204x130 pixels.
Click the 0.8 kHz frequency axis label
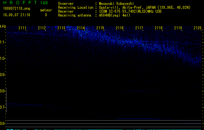pos(2,91)
